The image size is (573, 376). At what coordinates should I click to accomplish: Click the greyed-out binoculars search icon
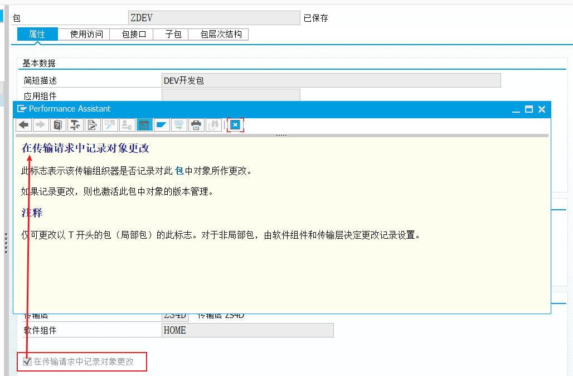coord(213,125)
